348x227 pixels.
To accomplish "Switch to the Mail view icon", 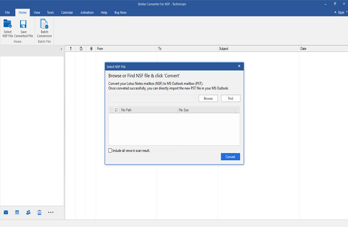I will (x=6, y=212).
